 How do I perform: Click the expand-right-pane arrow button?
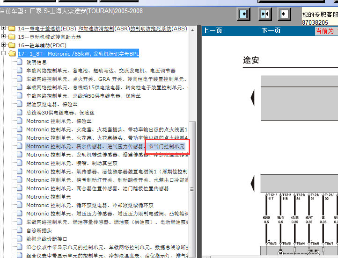pyautogui.click(x=243, y=14)
